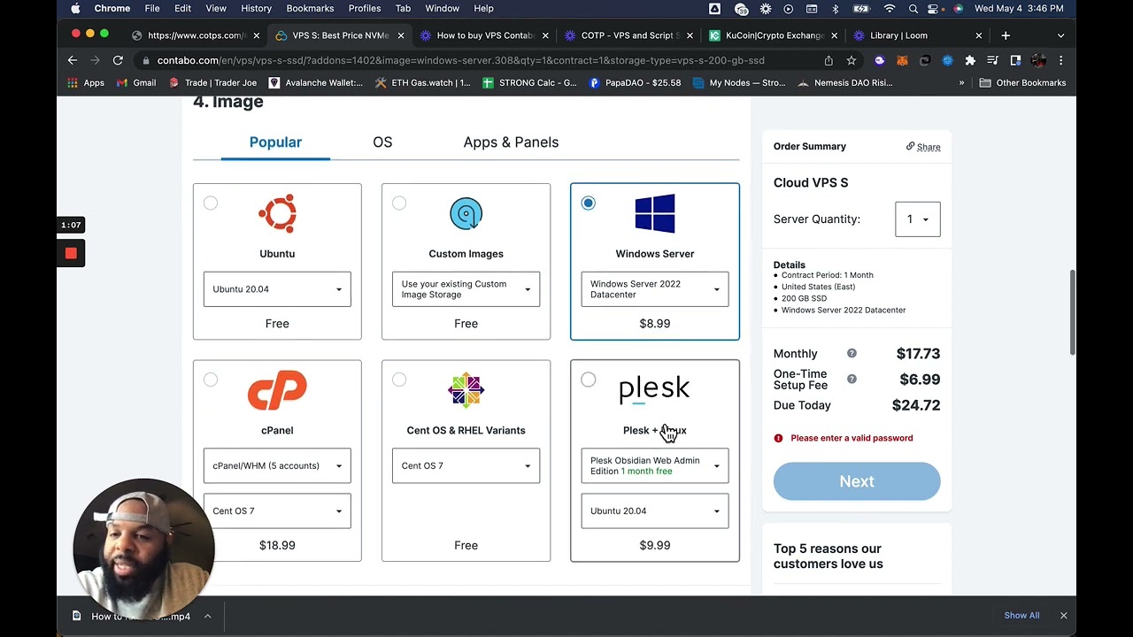
Task: Open the Ubuntu 20.04 version dropdown
Action: point(277,289)
